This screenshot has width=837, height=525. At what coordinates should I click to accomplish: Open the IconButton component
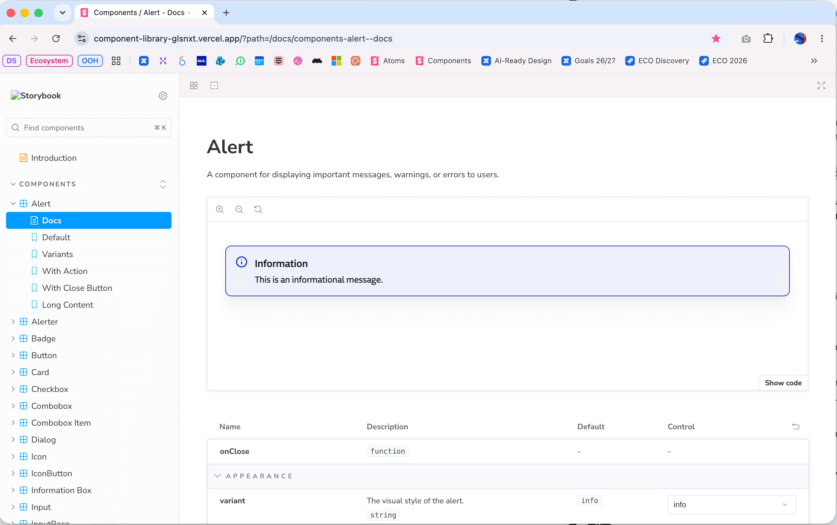tap(51, 473)
